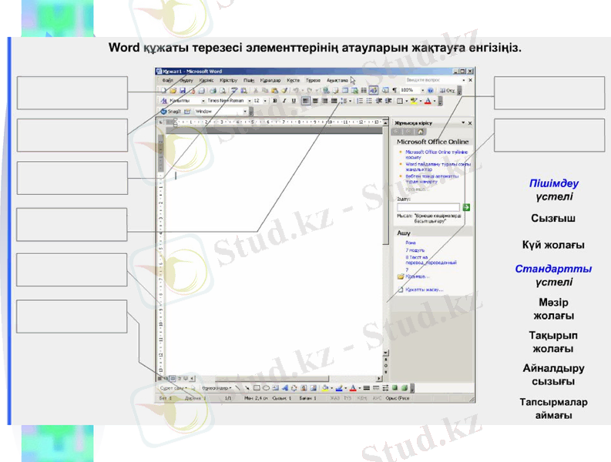Click the Oval shape tool
Viewport: 611px width, 462px height.
(x=266, y=388)
